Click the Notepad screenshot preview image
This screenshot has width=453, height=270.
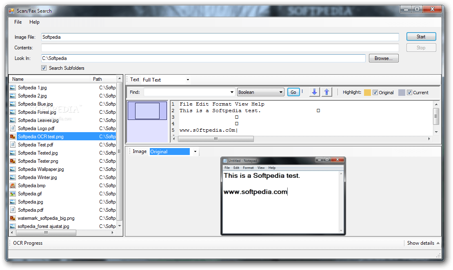point(283,196)
